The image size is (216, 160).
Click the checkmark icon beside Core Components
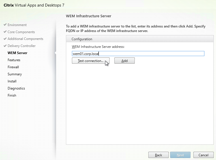pos(5,32)
